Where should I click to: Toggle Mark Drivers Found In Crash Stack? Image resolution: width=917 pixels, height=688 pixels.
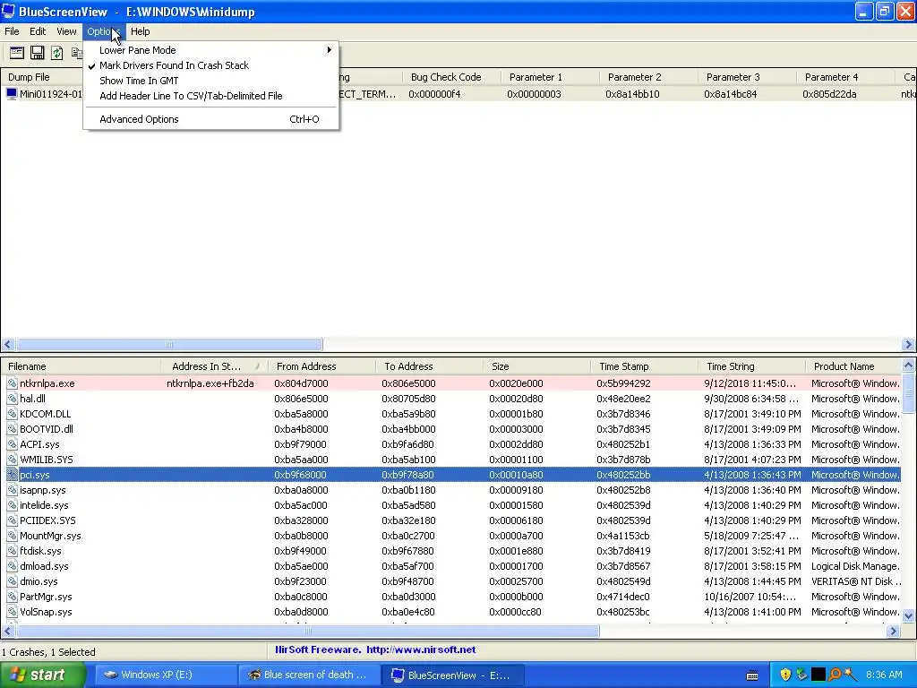point(210,65)
